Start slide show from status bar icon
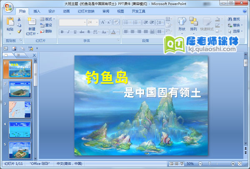The image size is (250, 169). click(x=182, y=164)
